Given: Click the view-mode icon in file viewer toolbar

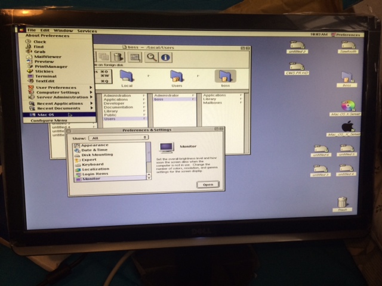Looking at the screenshot, I should click(135, 57).
